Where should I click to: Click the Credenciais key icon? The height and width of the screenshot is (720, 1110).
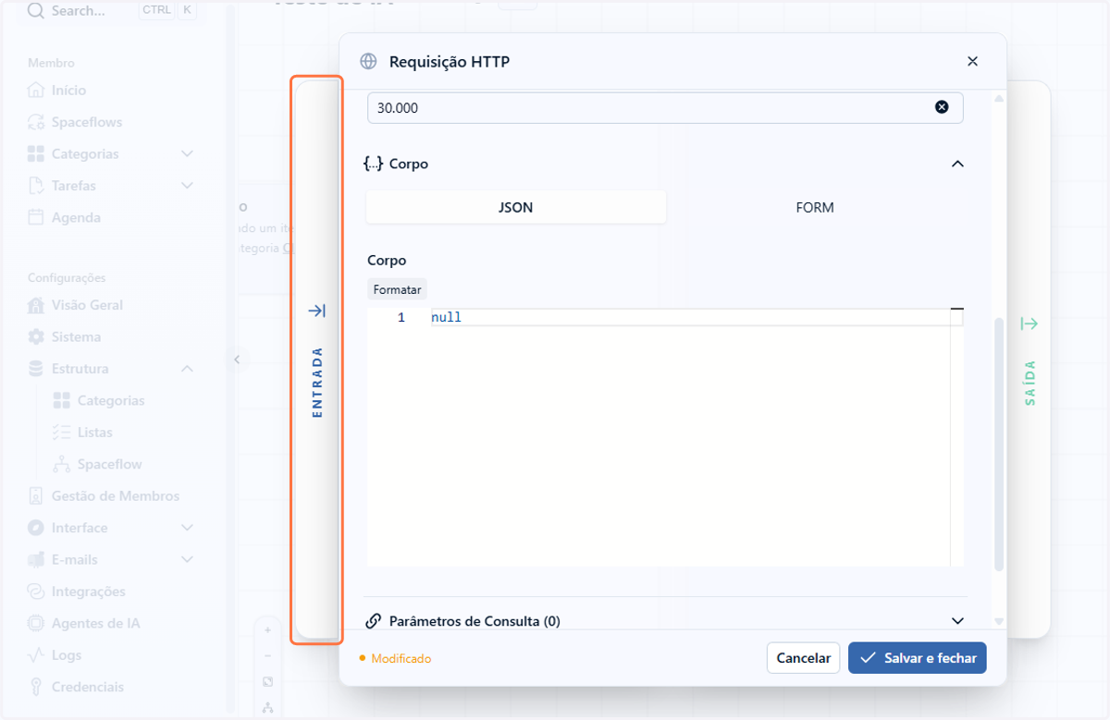(36, 687)
